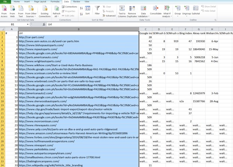Import data From Web
The width and height of the screenshot is (233, 167).
point(12,12)
